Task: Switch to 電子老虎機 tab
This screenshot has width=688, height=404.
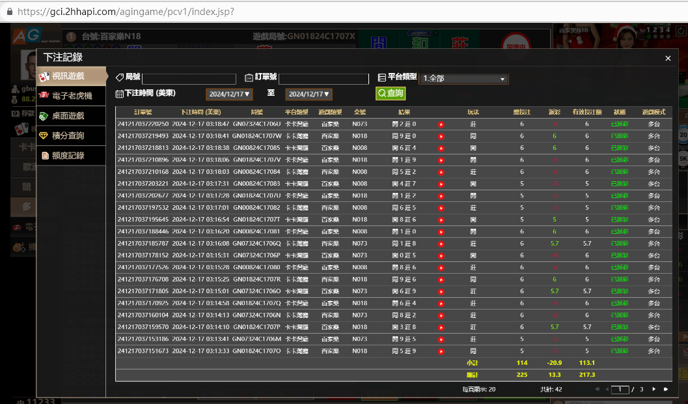Action: tap(72, 96)
